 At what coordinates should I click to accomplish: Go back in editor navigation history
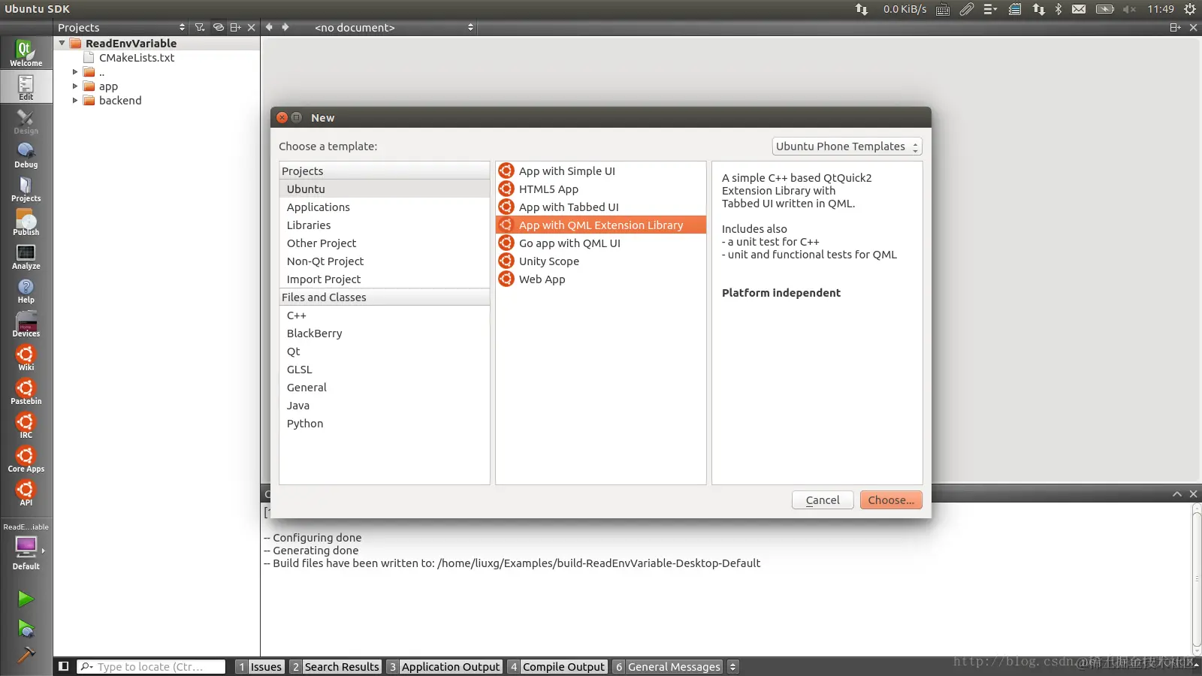point(269,28)
